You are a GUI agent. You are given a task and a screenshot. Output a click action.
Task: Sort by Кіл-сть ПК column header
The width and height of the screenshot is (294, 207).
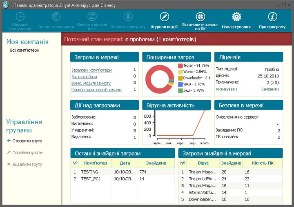click(x=262, y=163)
